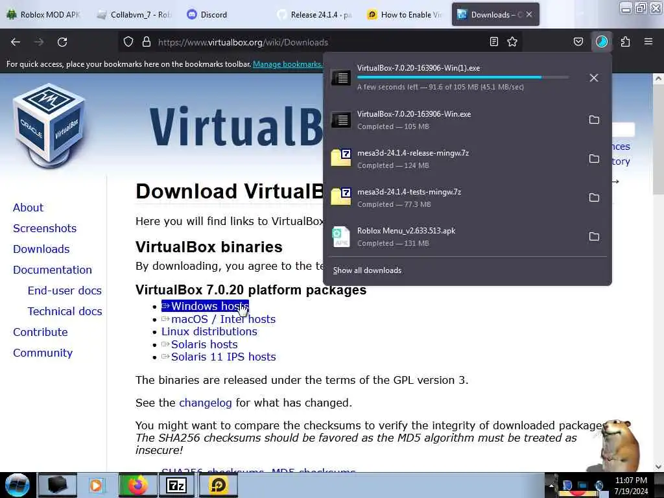Open the Linux distributions link

(x=209, y=331)
